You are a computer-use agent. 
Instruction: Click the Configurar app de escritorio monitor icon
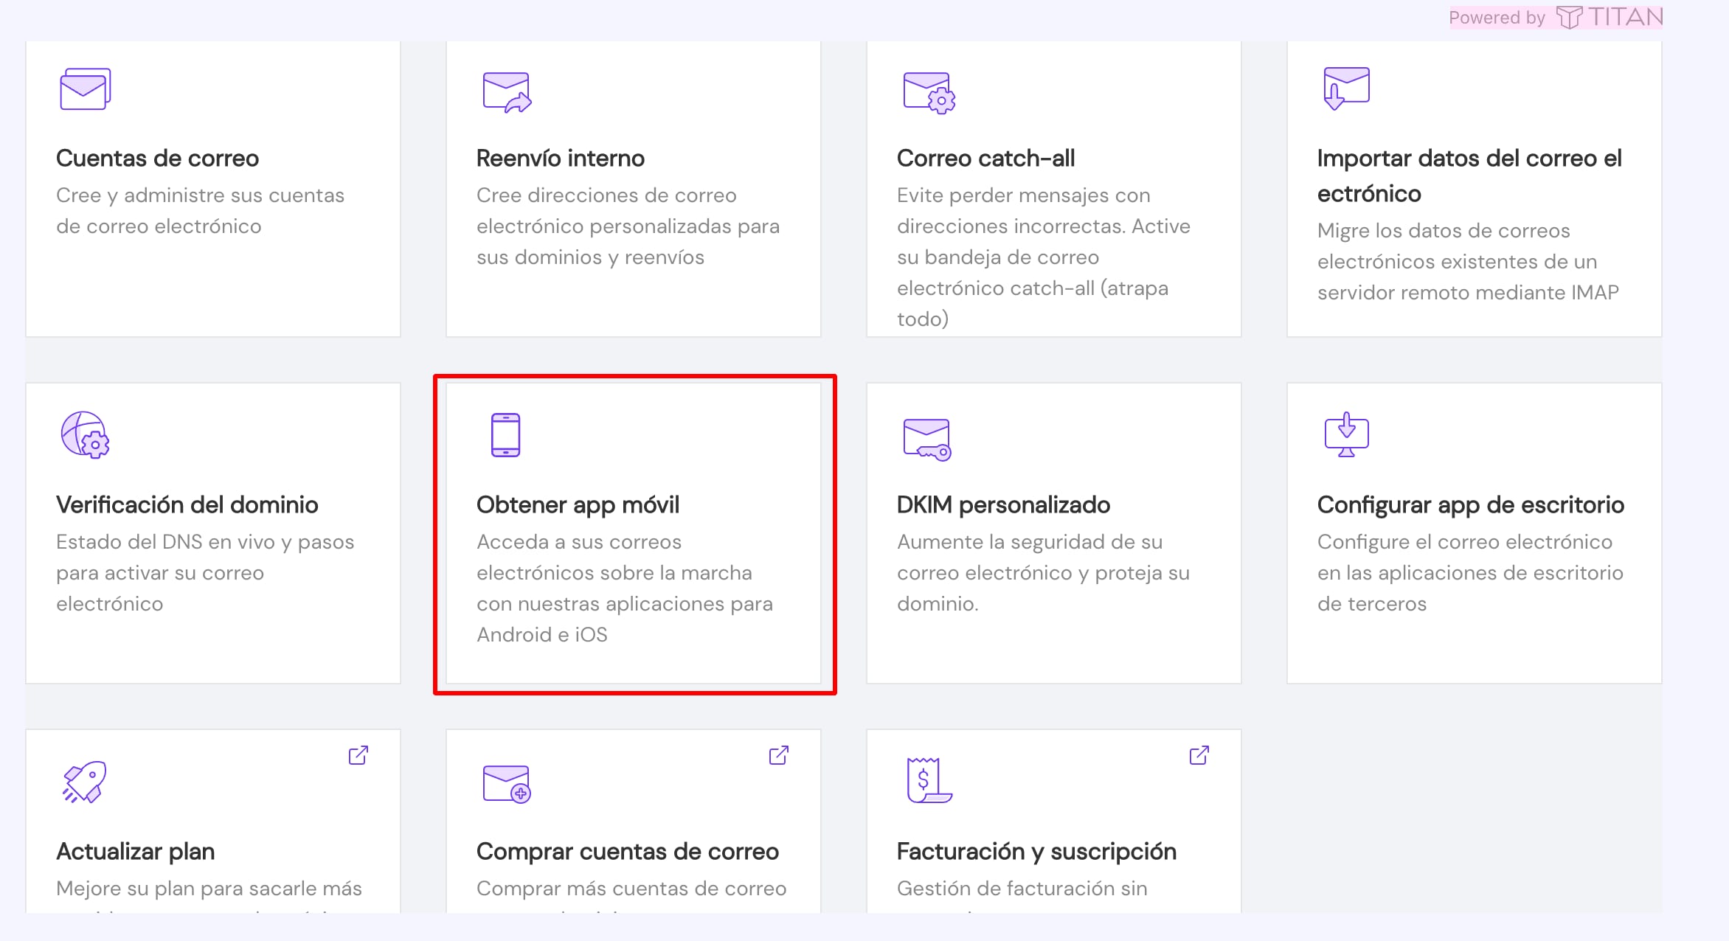pyautogui.click(x=1346, y=435)
